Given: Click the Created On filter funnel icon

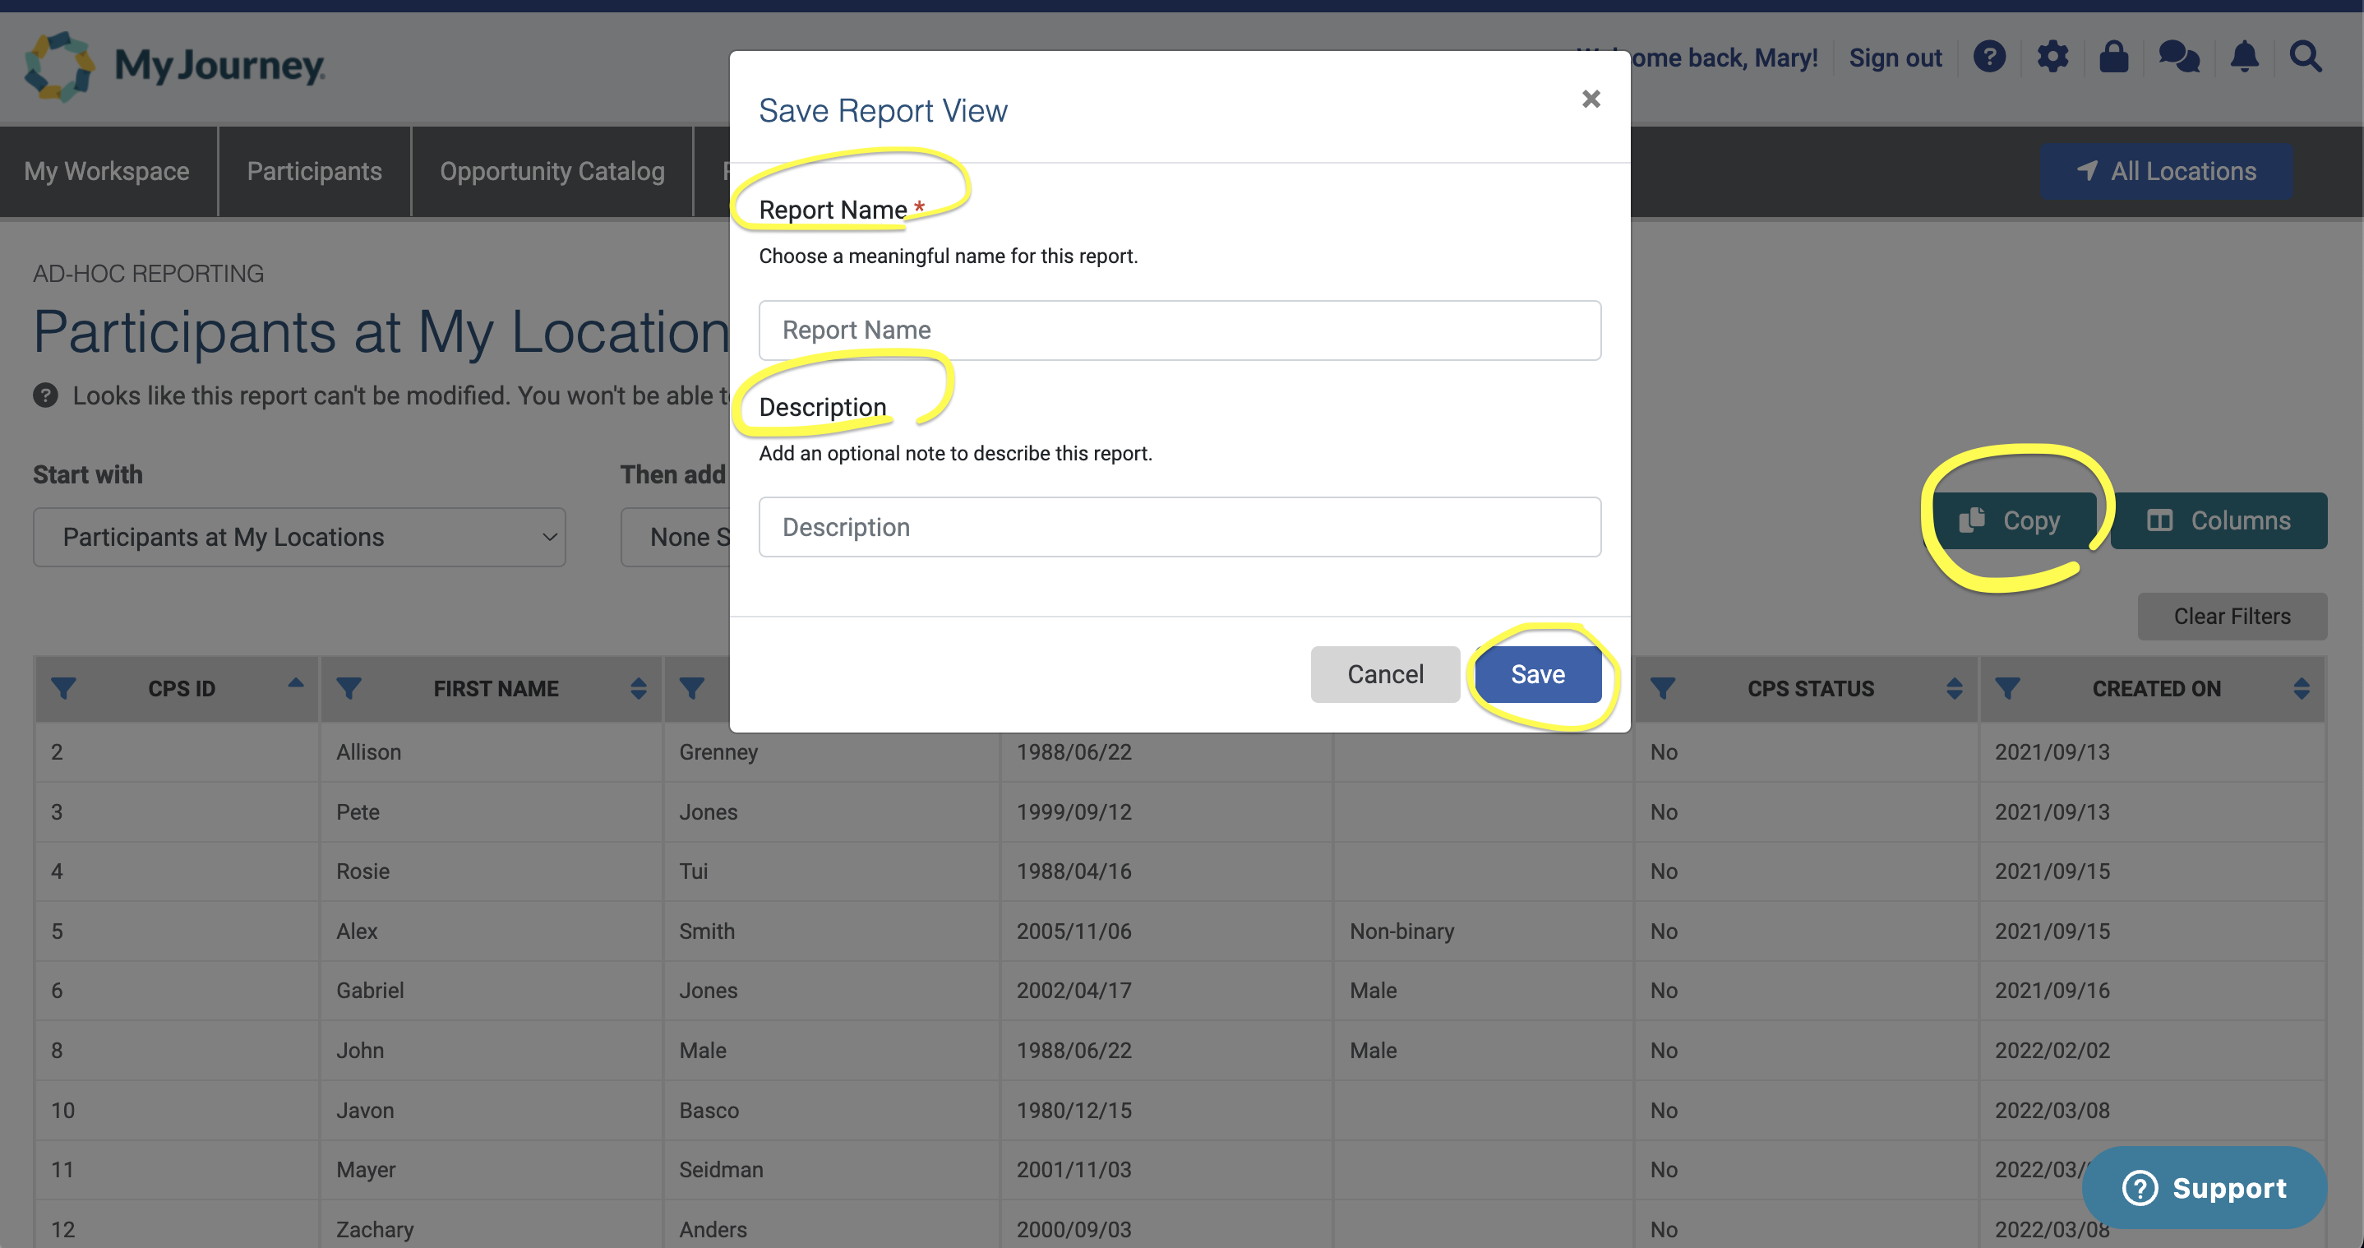Looking at the screenshot, I should point(2007,688).
